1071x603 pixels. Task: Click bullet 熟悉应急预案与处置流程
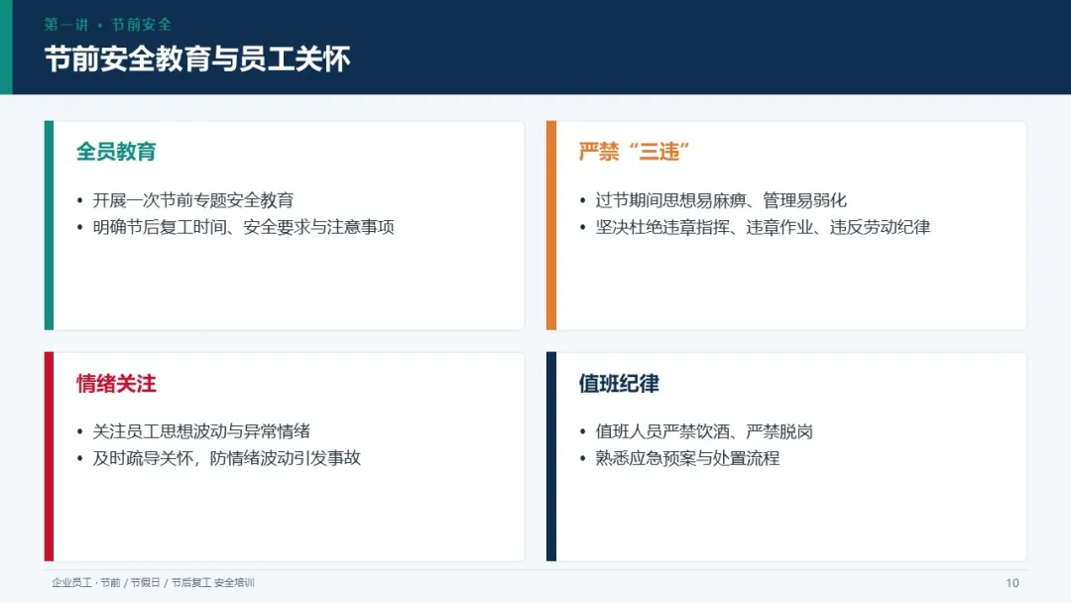pyautogui.click(x=688, y=458)
